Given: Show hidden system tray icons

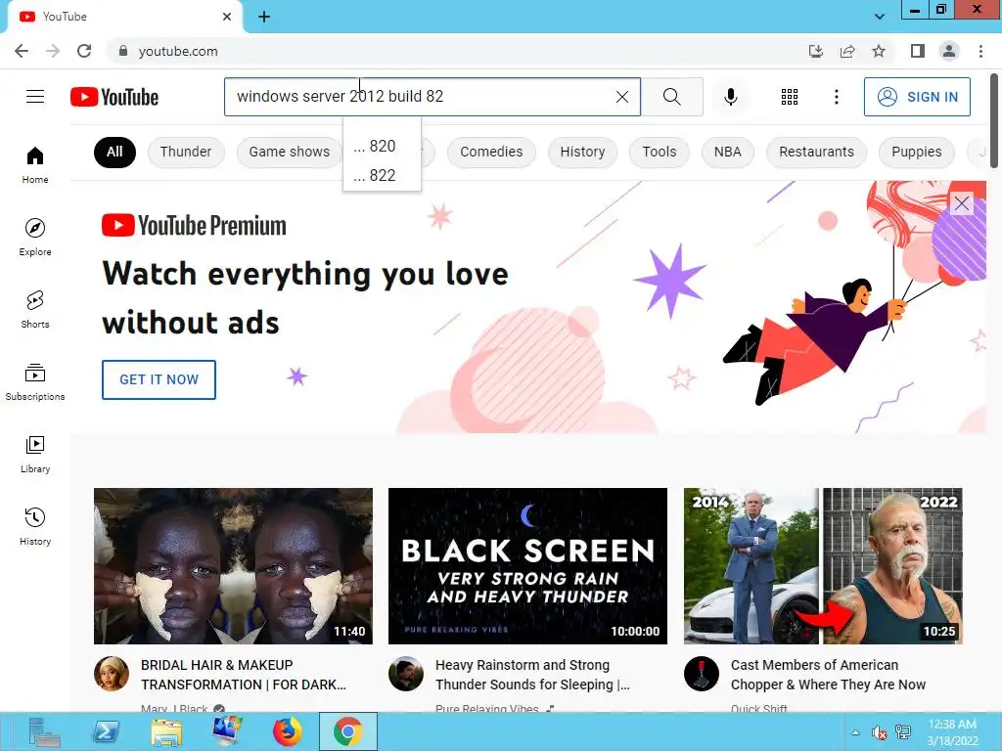Looking at the screenshot, I should click(855, 732).
